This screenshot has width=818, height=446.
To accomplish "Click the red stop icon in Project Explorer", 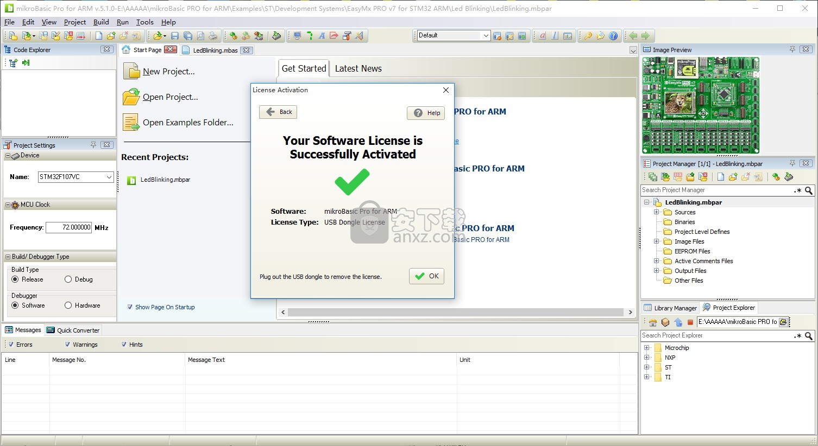I will coord(690,322).
